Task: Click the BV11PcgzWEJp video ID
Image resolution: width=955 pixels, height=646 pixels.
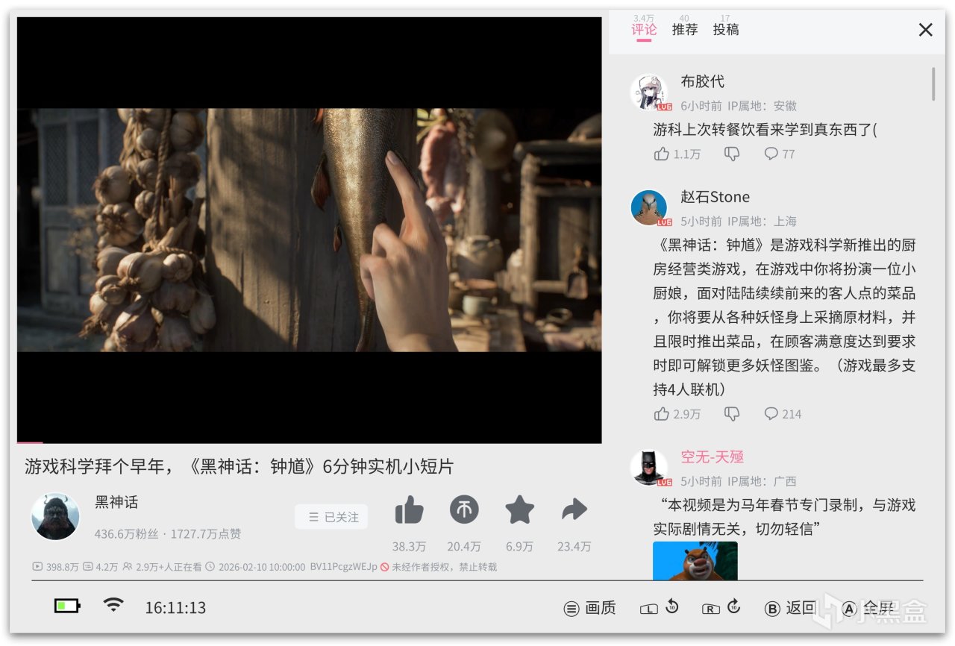Action: tap(343, 567)
